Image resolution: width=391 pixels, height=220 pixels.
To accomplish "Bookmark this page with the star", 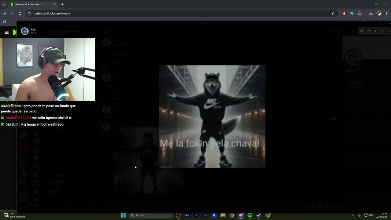I will [x=333, y=13].
